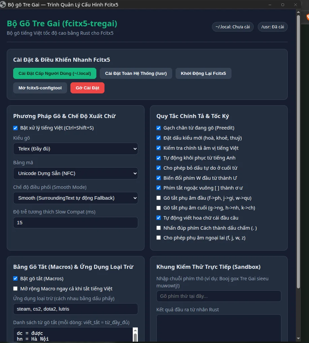Image resolution: width=309 pixels, height=343 pixels.
Task: Click the red Gỡ Cài Đặt button
Action: pos(87,88)
